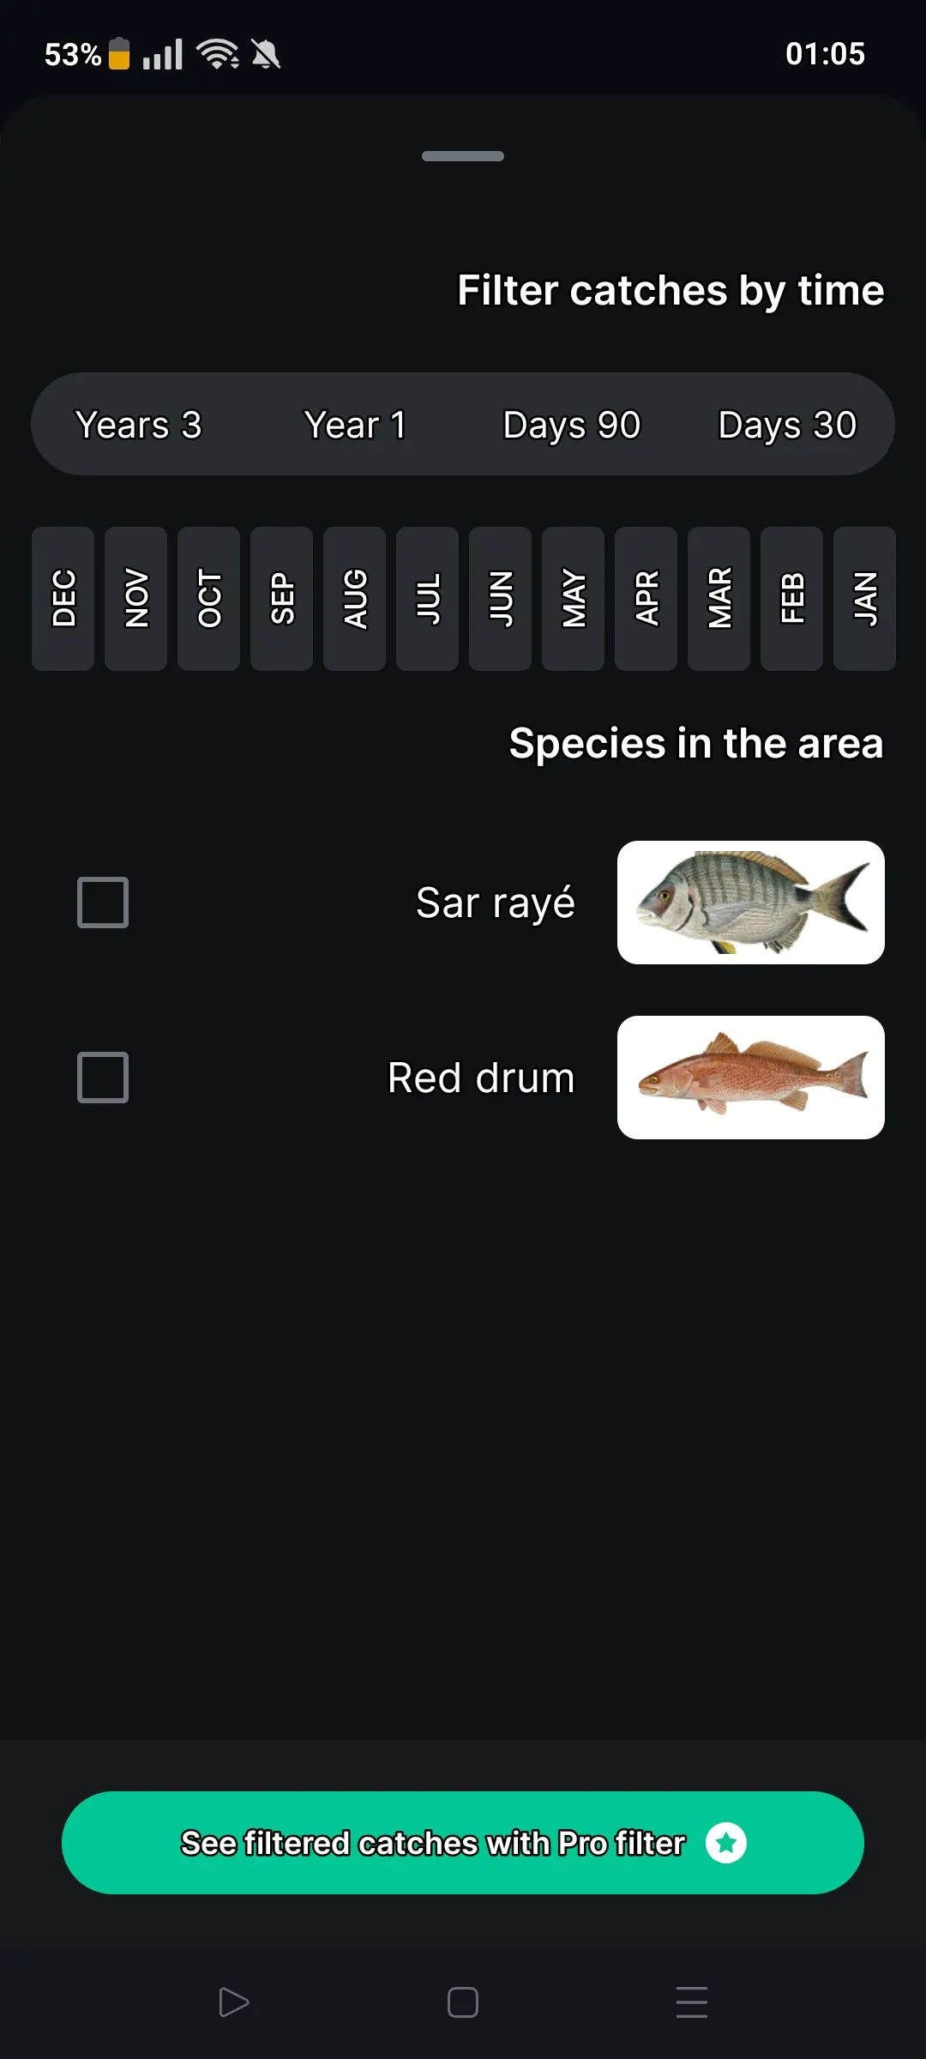The width and height of the screenshot is (926, 2059).
Task: Select the MAY month chip
Action: coord(573,598)
